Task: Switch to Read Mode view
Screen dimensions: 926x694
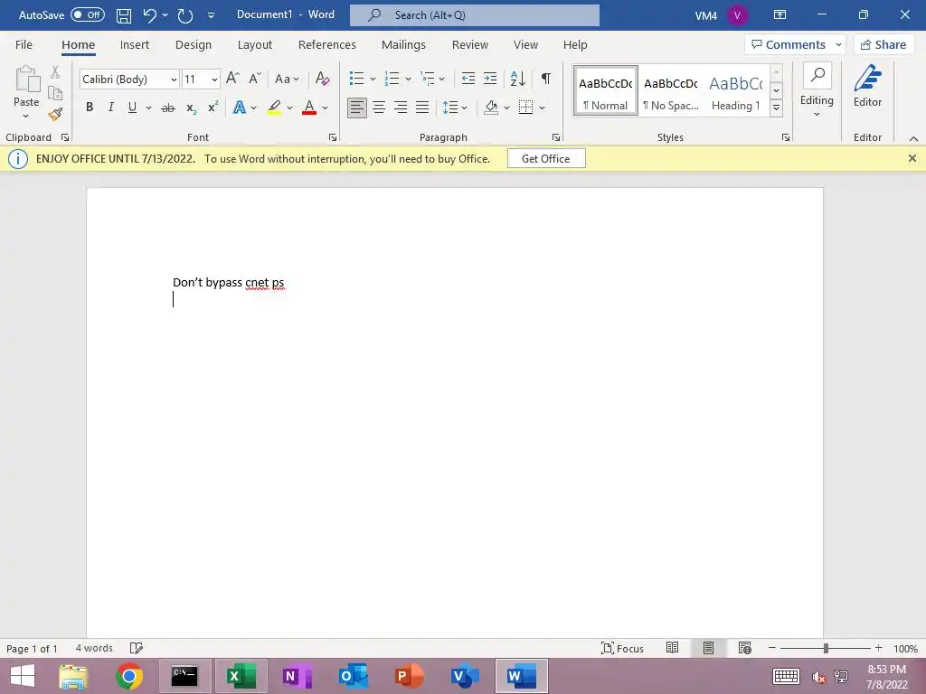Action: (x=672, y=648)
